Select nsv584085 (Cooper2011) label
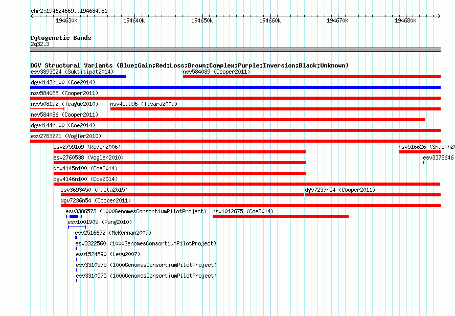 pos(64,93)
